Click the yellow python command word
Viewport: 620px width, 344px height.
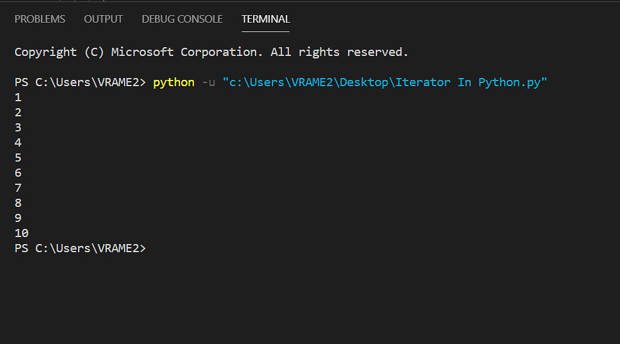tap(174, 82)
